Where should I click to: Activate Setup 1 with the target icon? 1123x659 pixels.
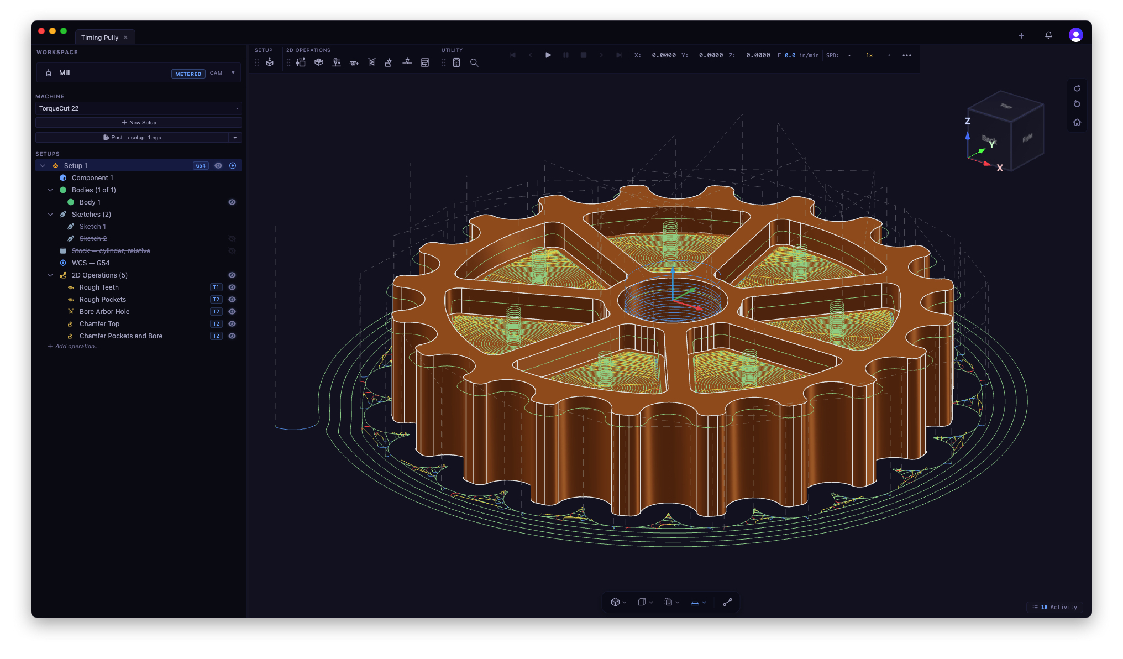(x=233, y=166)
